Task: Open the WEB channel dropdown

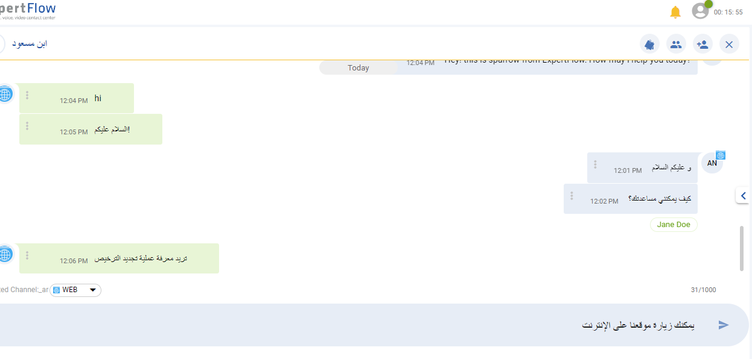Action: pyautogui.click(x=76, y=290)
